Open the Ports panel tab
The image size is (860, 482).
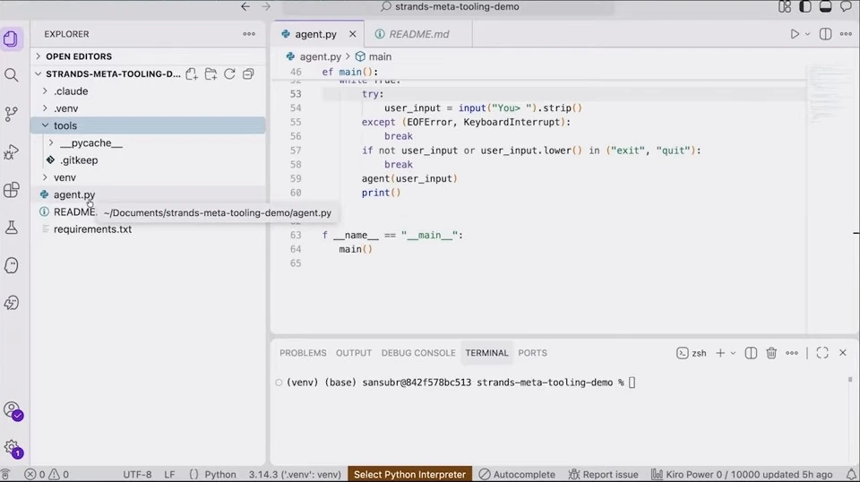[x=532, y=353]
